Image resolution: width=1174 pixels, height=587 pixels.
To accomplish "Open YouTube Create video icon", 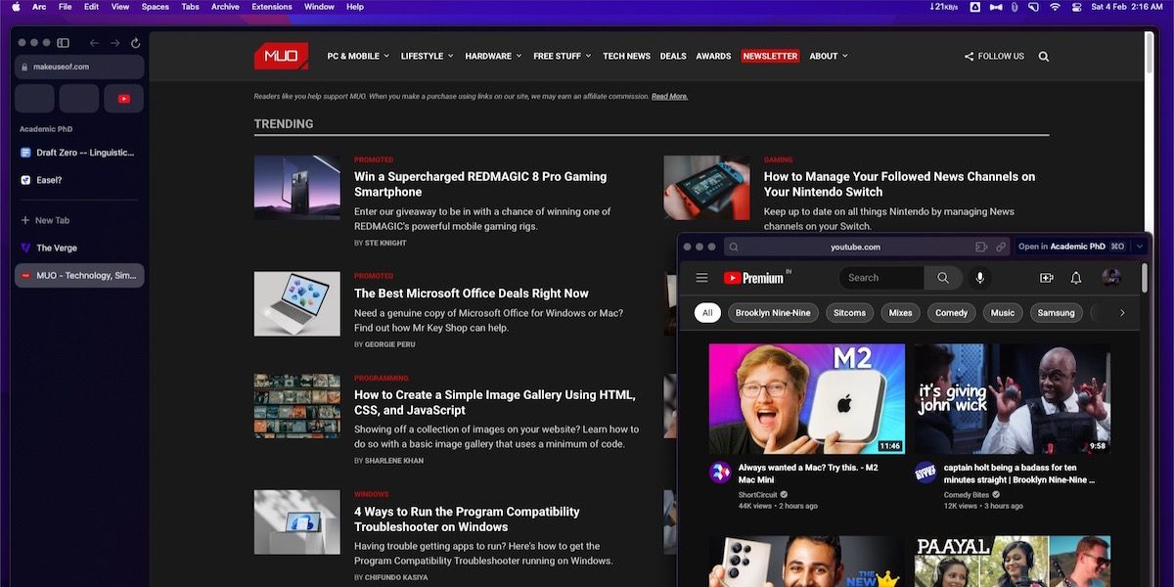I will pyautogui.click(x=1046, y=278).
